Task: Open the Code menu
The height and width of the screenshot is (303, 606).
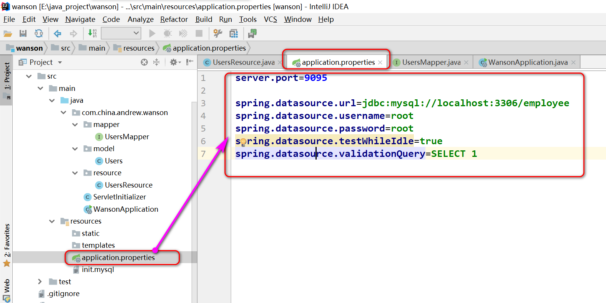Action: pyautogui.click(x=111, y=19)
